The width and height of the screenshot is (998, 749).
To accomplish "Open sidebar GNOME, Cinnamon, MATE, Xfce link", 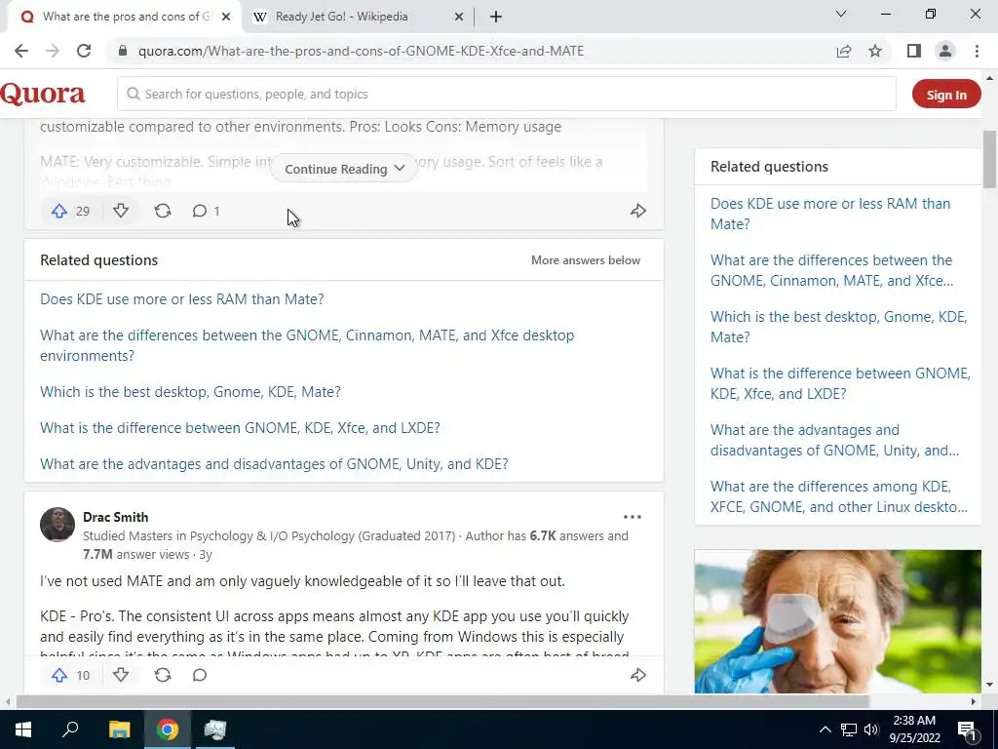I will [x=832, y=270].
